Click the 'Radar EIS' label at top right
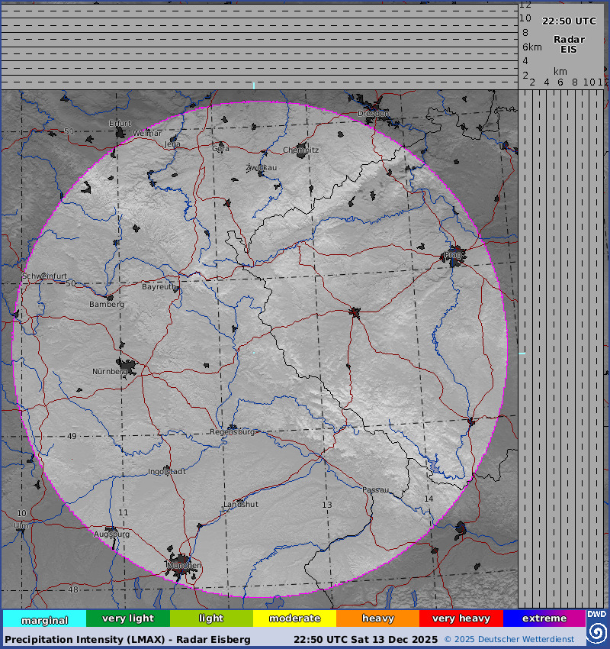 pos(569,44)
